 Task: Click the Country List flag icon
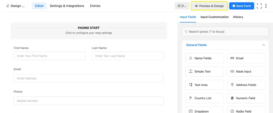click(191, 98)
